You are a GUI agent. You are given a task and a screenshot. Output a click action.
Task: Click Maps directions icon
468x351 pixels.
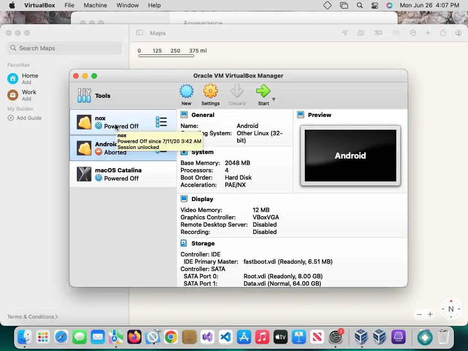point(413,33)
